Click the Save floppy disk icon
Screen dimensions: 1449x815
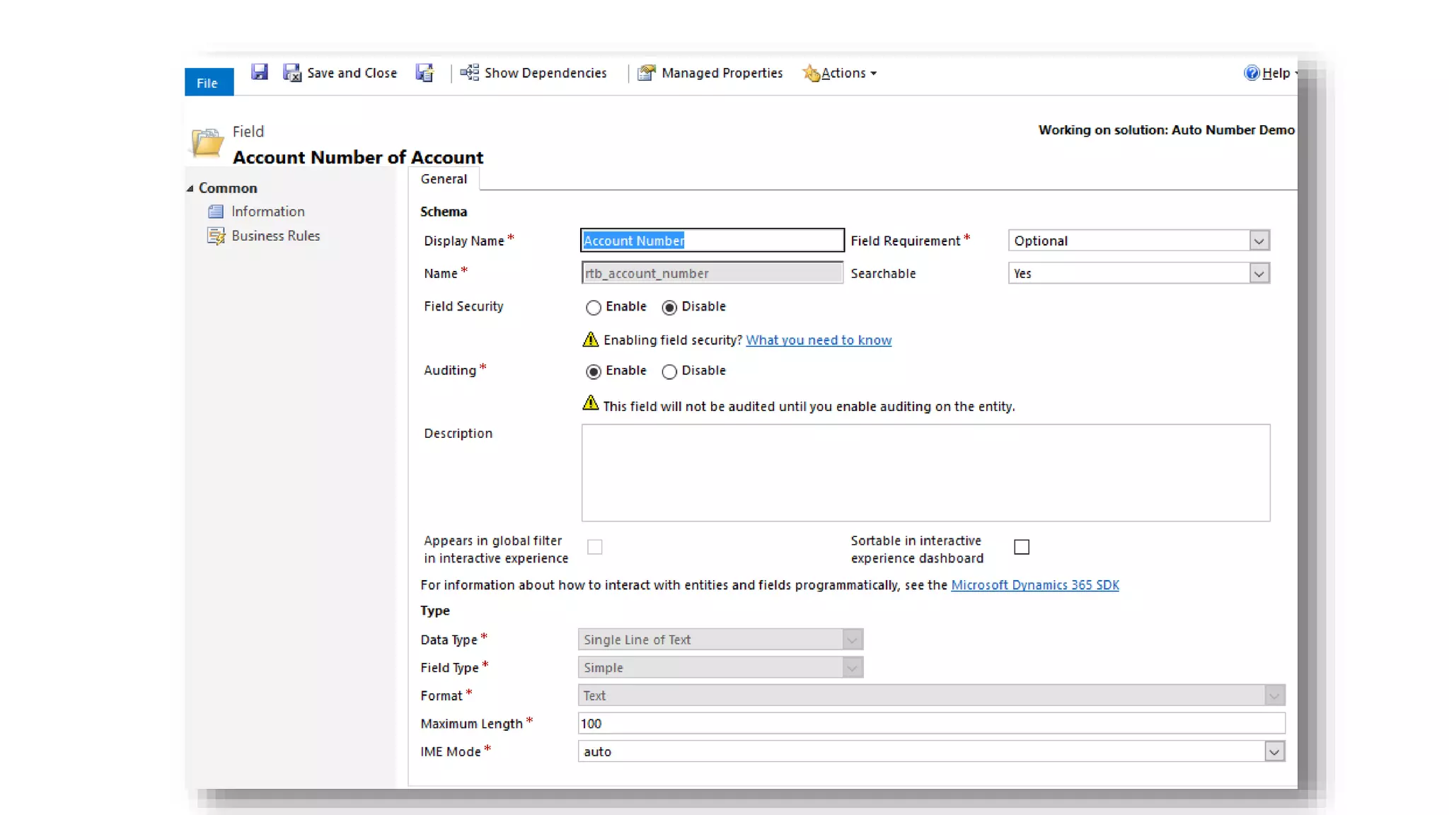point(259,72)
